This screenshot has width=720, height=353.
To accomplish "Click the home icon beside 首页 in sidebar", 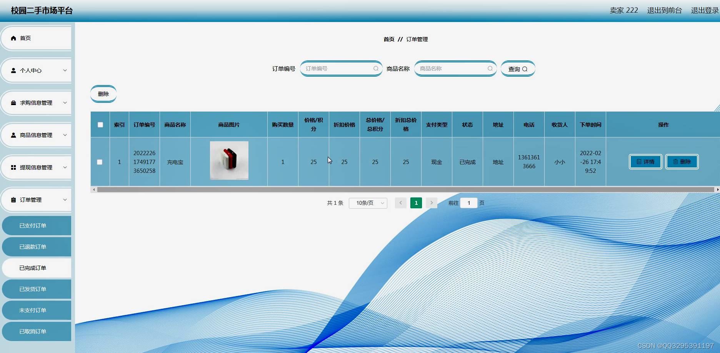I will [13, 38].
